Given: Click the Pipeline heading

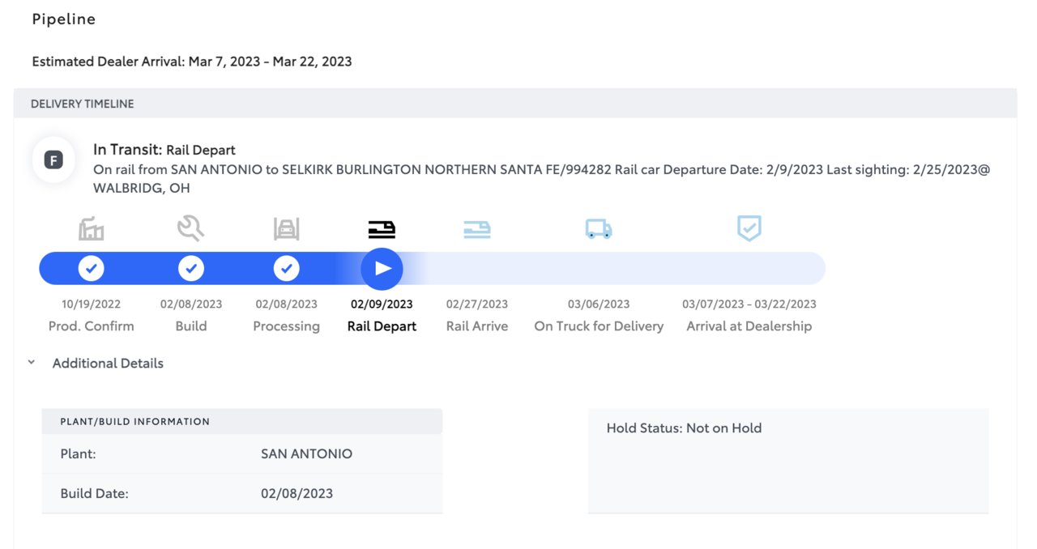Looking at the screenshot, I should (x=64, y=19).
